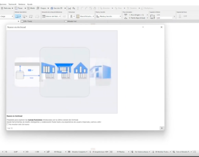
Task: Click the Retículas grid icon
Action: coord(2,8)
